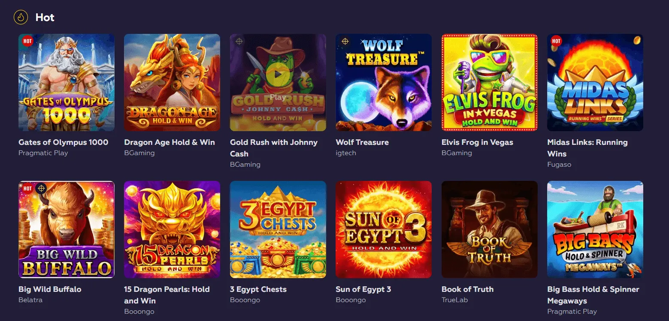This screenshot has width=669, height=321.
Task: Click the Pragmatic Play provider link under Gates of Olympus
Action: coord(43,153)
